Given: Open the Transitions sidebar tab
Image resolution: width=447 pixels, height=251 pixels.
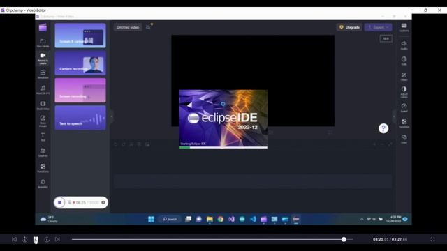Looking at the screenshot, I should click(43, 168).
